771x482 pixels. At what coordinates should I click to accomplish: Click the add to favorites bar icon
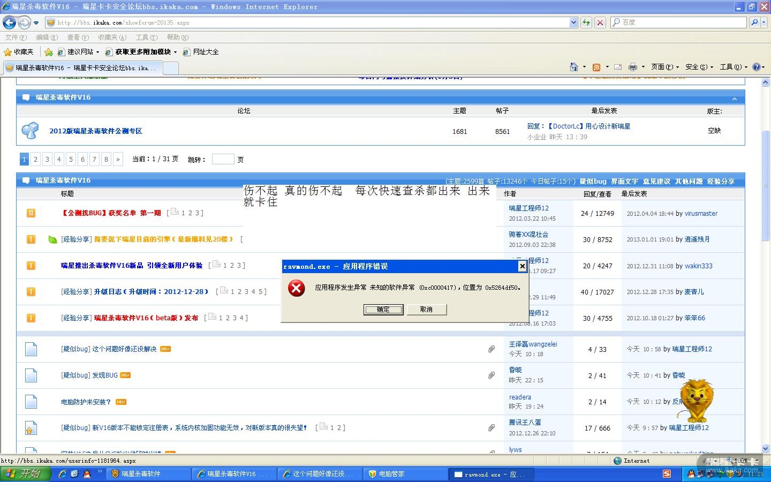tap(49, 52)
